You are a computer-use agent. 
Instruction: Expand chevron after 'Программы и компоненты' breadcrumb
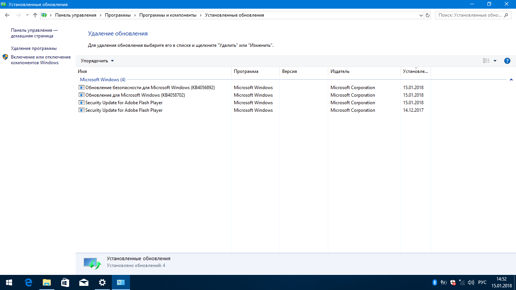point(201,15)
